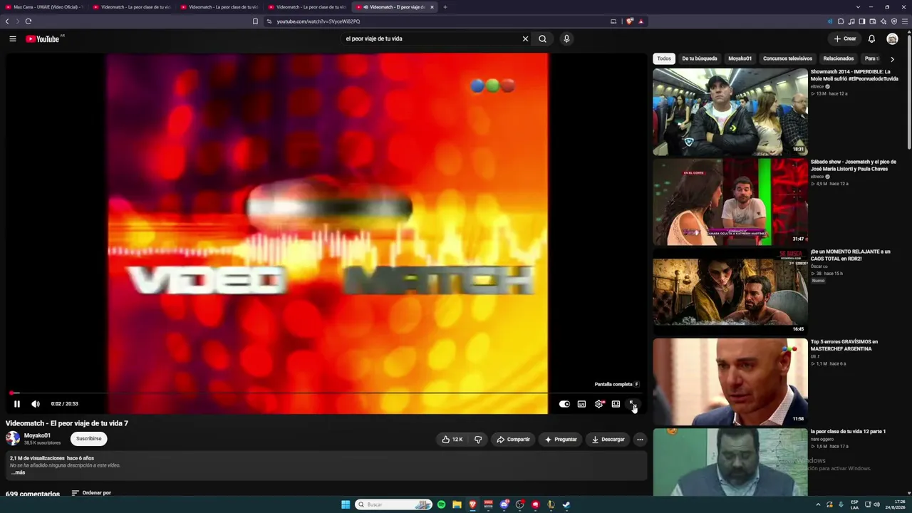Open the Ordenar por comments sort menu
This screenshot has height=513, width=912.
point(91,493)
